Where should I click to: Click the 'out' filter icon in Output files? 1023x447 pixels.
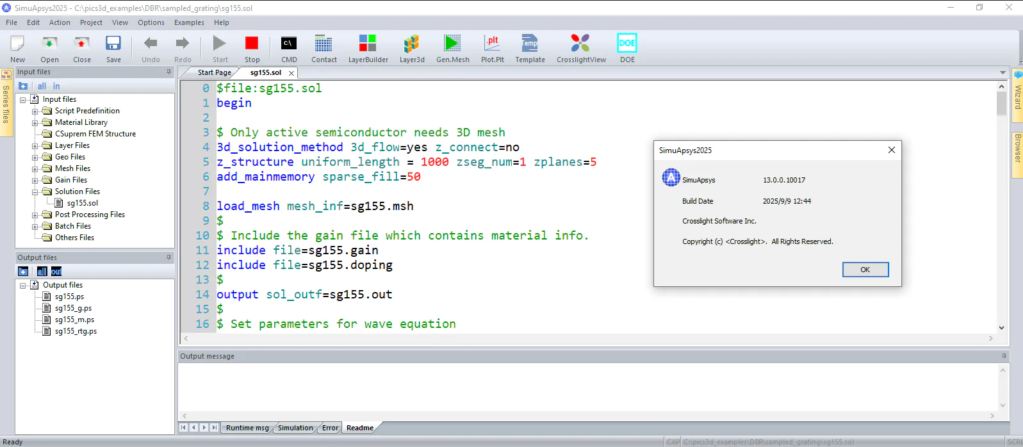point(56,272)
